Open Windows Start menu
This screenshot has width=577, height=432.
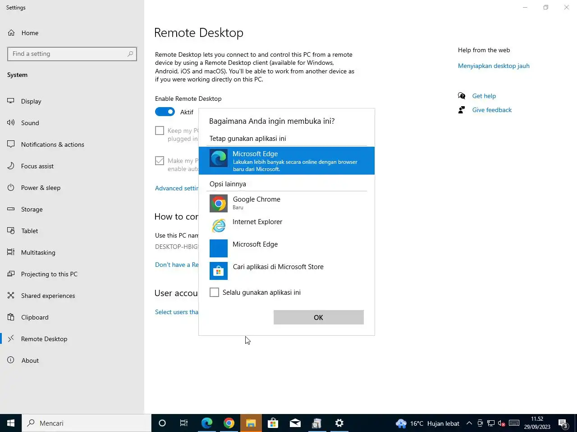tap(11, 423)
